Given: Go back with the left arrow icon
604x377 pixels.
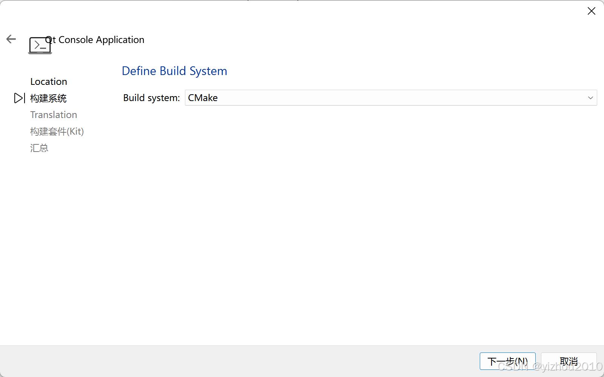Looking at the screenshot, I should [11, 39].
